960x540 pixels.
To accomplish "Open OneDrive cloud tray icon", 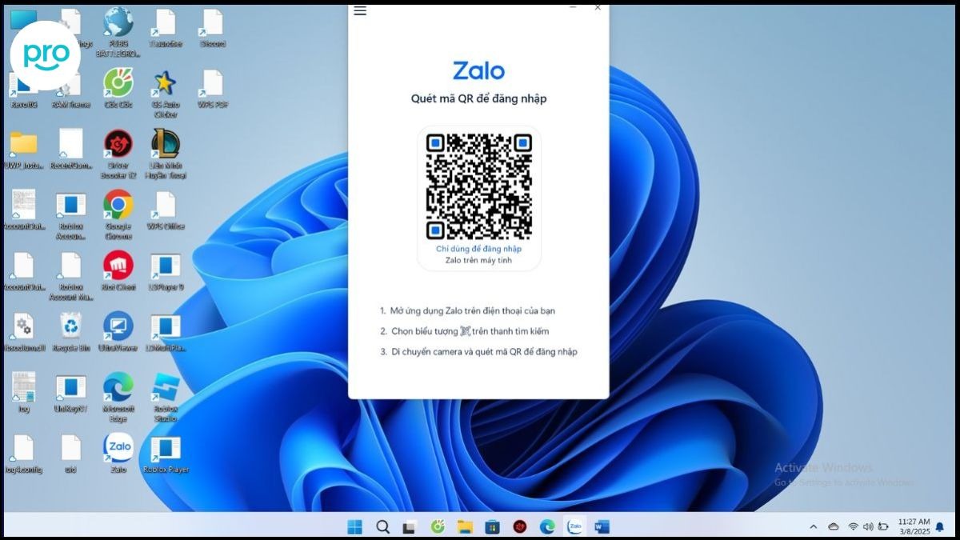I will [834, 527].
